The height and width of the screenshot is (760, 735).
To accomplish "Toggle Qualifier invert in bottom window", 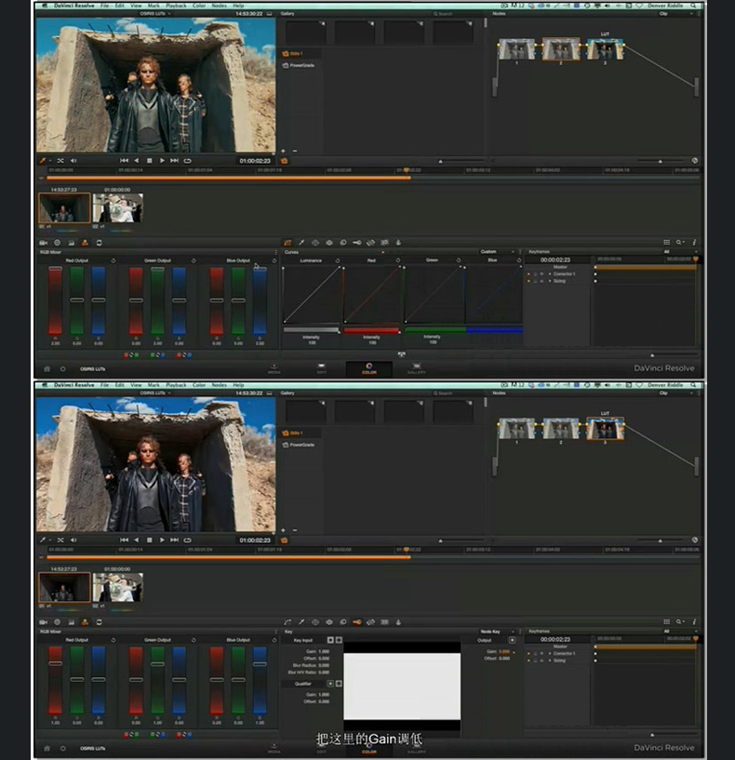I will [x=330, y=684].
